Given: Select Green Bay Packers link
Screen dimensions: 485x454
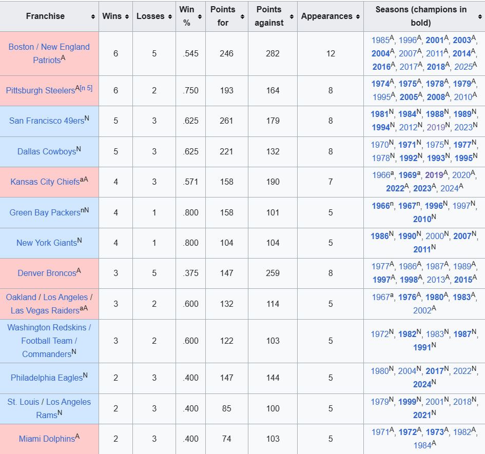Looking at the screenshot, I should pos(45,212).
